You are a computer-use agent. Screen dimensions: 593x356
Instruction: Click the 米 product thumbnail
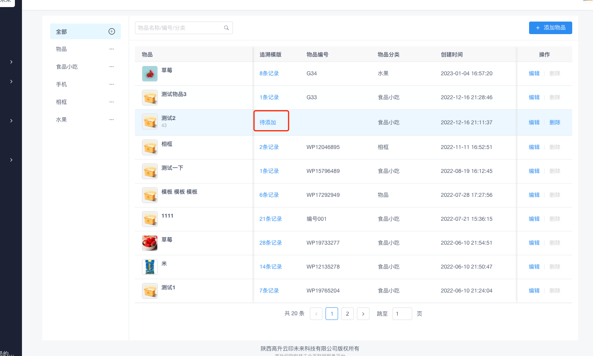click(x=150, y=267)
